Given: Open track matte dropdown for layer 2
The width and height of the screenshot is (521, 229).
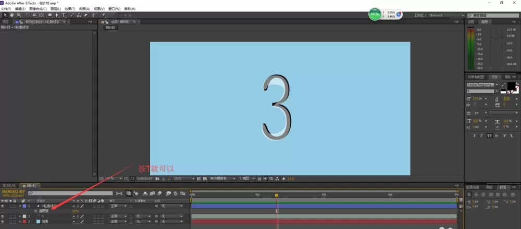Looking at the screenshot, I should (x=142, y=217).
